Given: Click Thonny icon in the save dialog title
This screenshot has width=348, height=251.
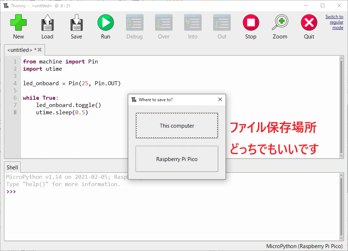Looking at the screenshot, I should coord(134,100).
